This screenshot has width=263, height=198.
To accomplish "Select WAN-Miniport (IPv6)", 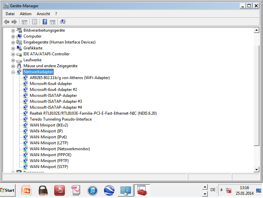I will point(48,137).
